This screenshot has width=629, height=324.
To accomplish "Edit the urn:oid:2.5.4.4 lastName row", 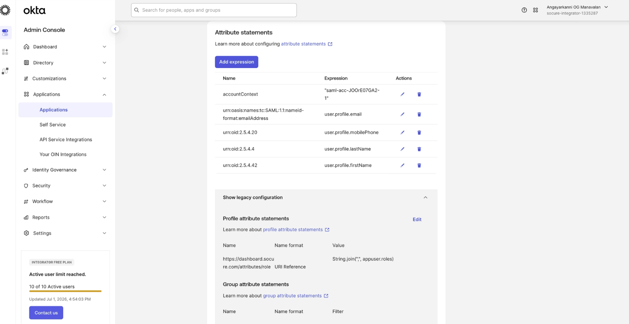I will tap(402, 149).
